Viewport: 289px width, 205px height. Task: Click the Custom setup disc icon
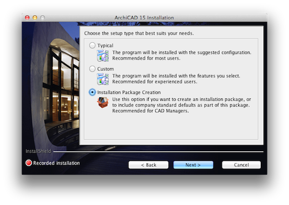pos(103,79)
